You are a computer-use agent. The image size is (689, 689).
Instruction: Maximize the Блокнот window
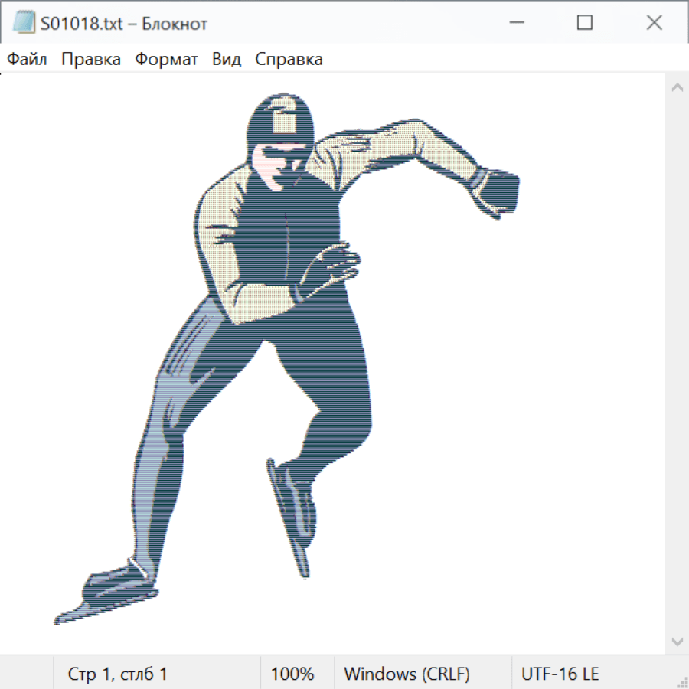(584, 23)
